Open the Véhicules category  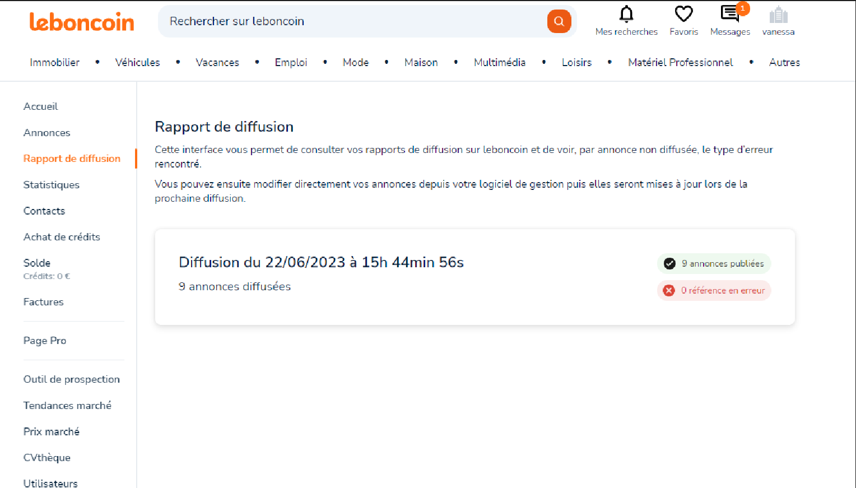(137, 62)
